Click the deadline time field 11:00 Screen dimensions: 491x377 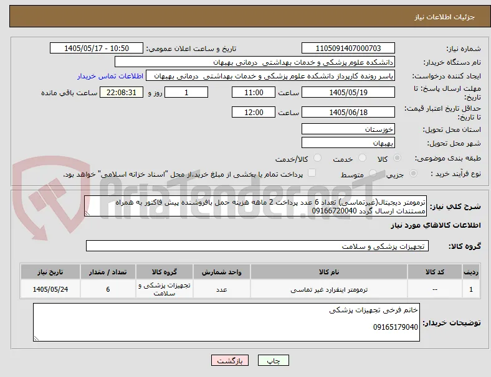(254, 92)
